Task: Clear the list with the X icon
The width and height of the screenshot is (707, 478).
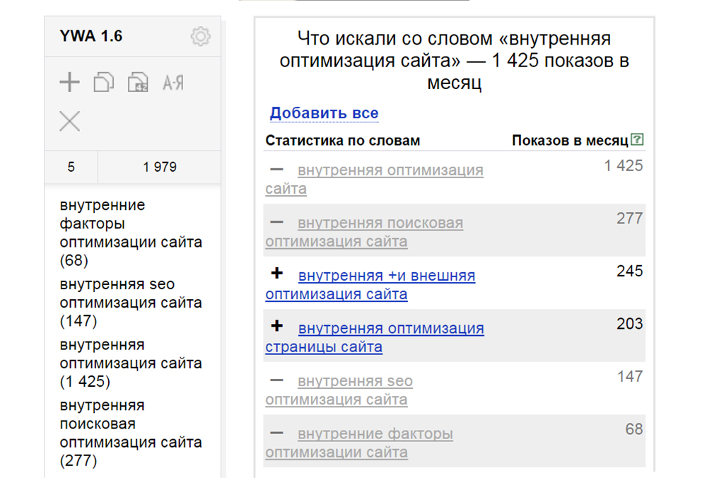Action: click(69, 121)
